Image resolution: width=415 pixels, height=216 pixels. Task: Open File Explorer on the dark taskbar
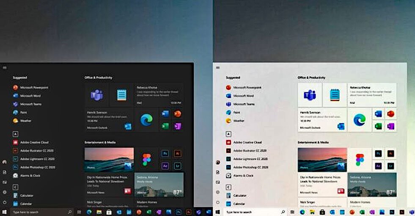[x=99, y=212]
